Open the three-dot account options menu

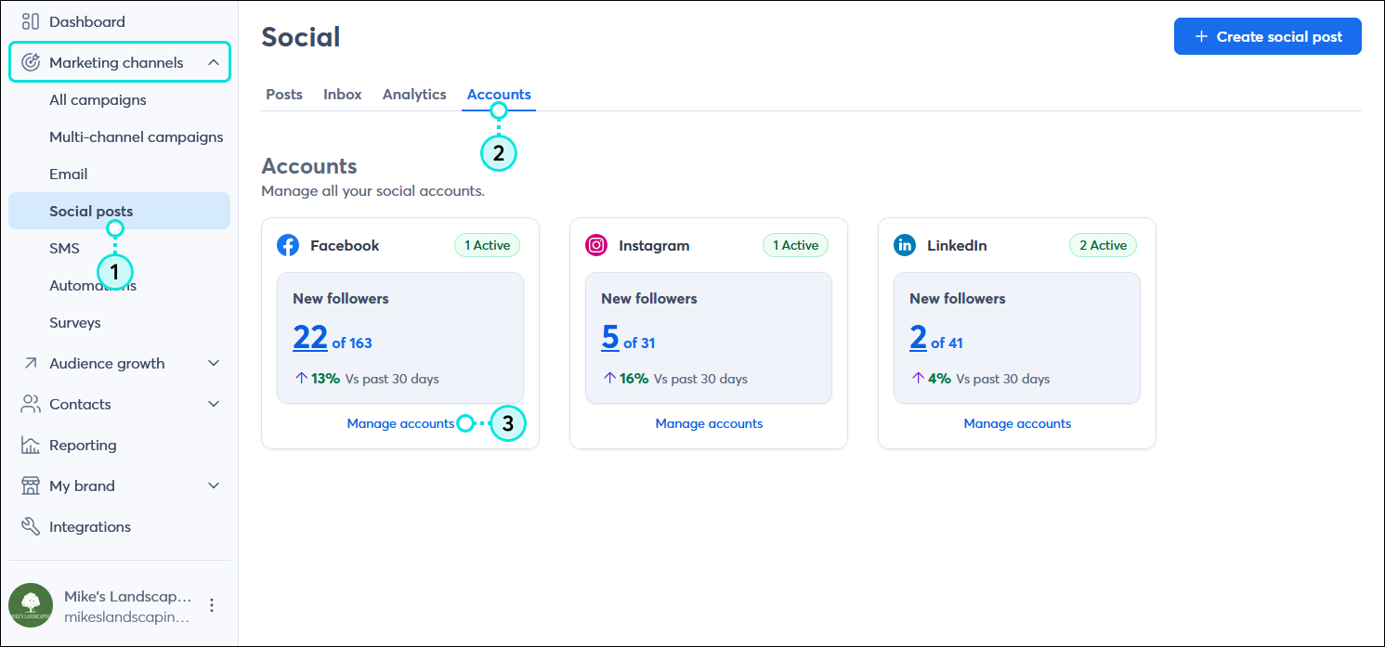(212, 605)
